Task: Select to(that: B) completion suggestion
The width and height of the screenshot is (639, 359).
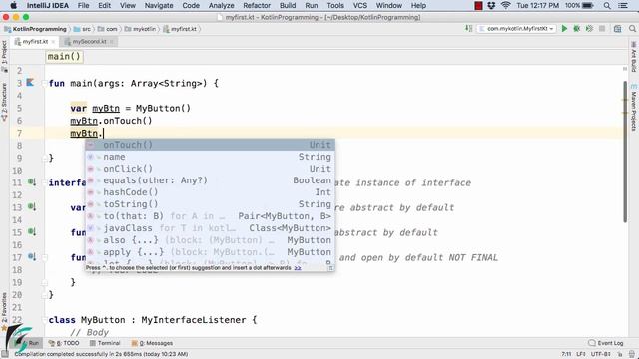Action: (210, 216)
